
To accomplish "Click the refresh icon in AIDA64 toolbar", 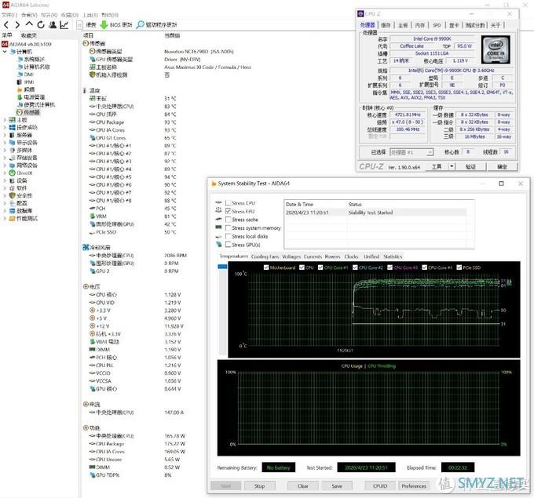I will (x=41, y=25).
